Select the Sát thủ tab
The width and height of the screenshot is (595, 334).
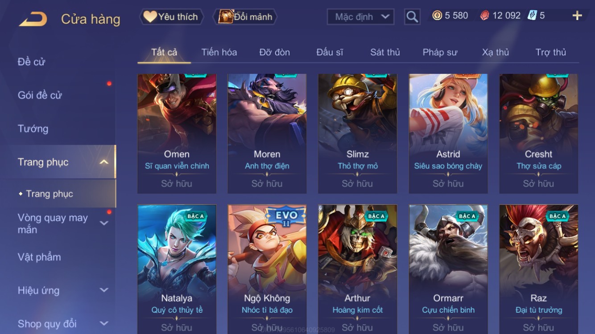(x=385, y=52)
